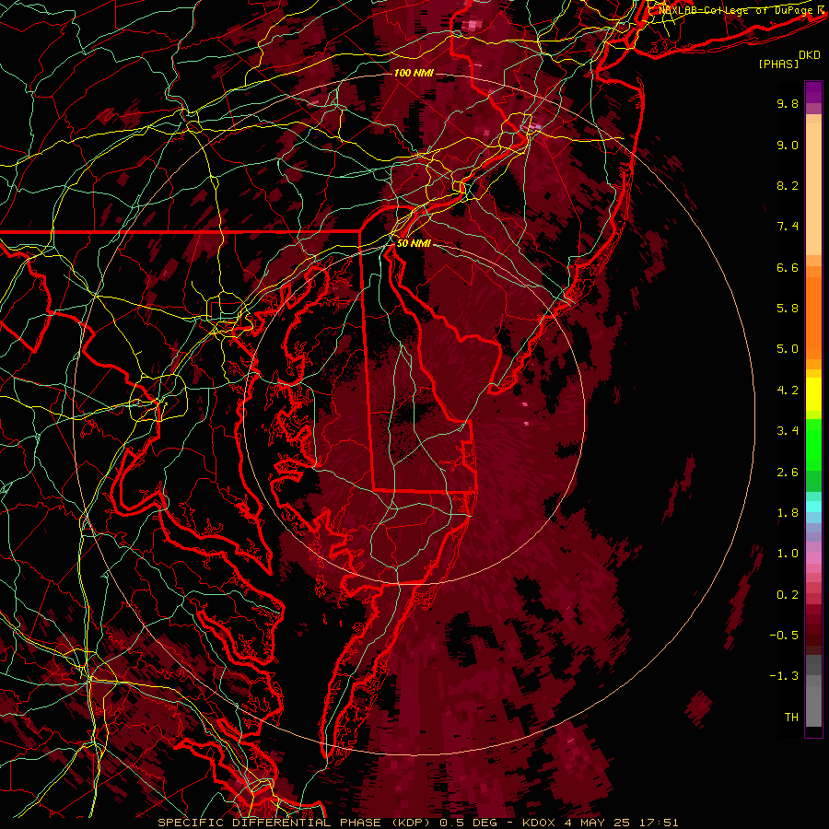The width and height of the screenshot is (829, 829).
Task: Click the "4 MAY 25" date text
Action: click(x=598, y=823)
